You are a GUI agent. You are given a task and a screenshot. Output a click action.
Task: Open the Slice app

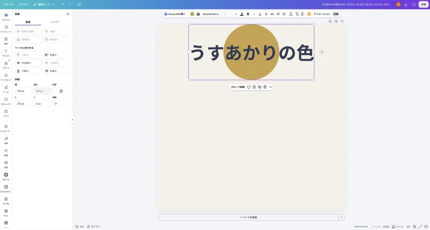click(x=6, y=212)
